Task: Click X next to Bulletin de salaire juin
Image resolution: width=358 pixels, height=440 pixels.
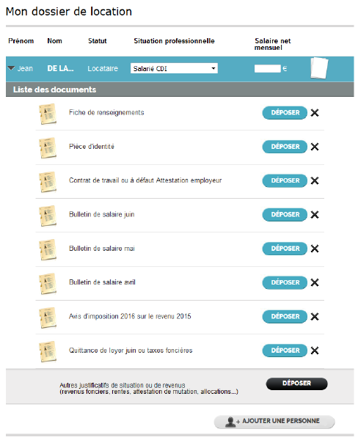Action: point(315,215)
